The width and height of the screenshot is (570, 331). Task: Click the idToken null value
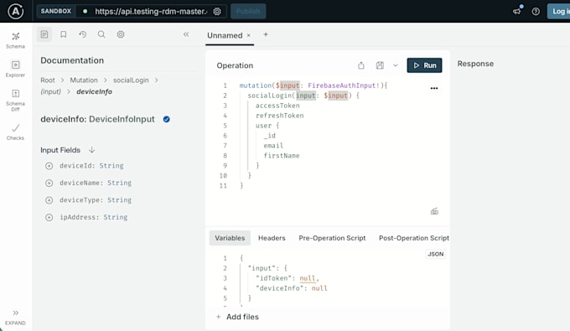point(308,278)
